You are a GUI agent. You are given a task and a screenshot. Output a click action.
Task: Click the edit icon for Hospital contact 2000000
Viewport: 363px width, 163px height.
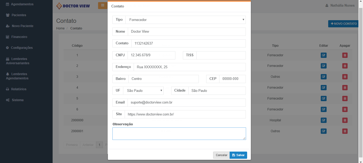click(323, 120)
